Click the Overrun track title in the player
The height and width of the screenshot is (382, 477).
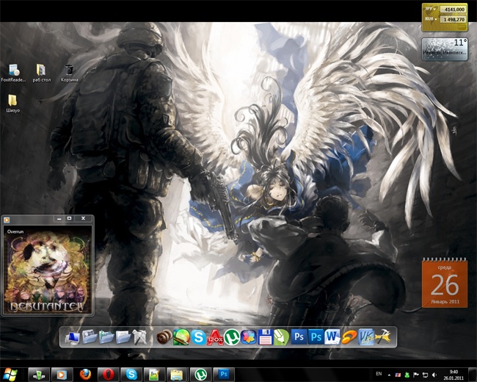[15, 231]
